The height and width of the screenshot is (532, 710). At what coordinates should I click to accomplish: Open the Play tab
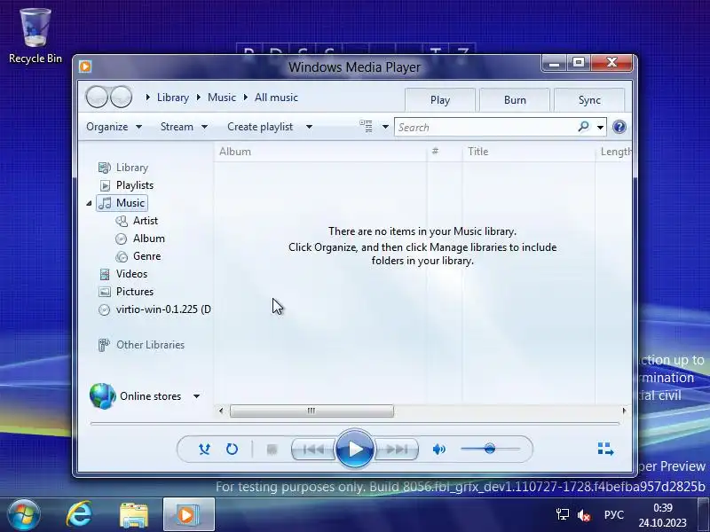pos(440,100)
